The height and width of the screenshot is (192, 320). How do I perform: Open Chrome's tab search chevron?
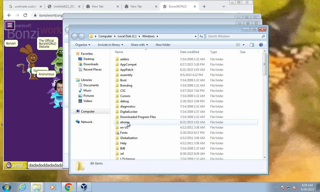pos(224,6)
